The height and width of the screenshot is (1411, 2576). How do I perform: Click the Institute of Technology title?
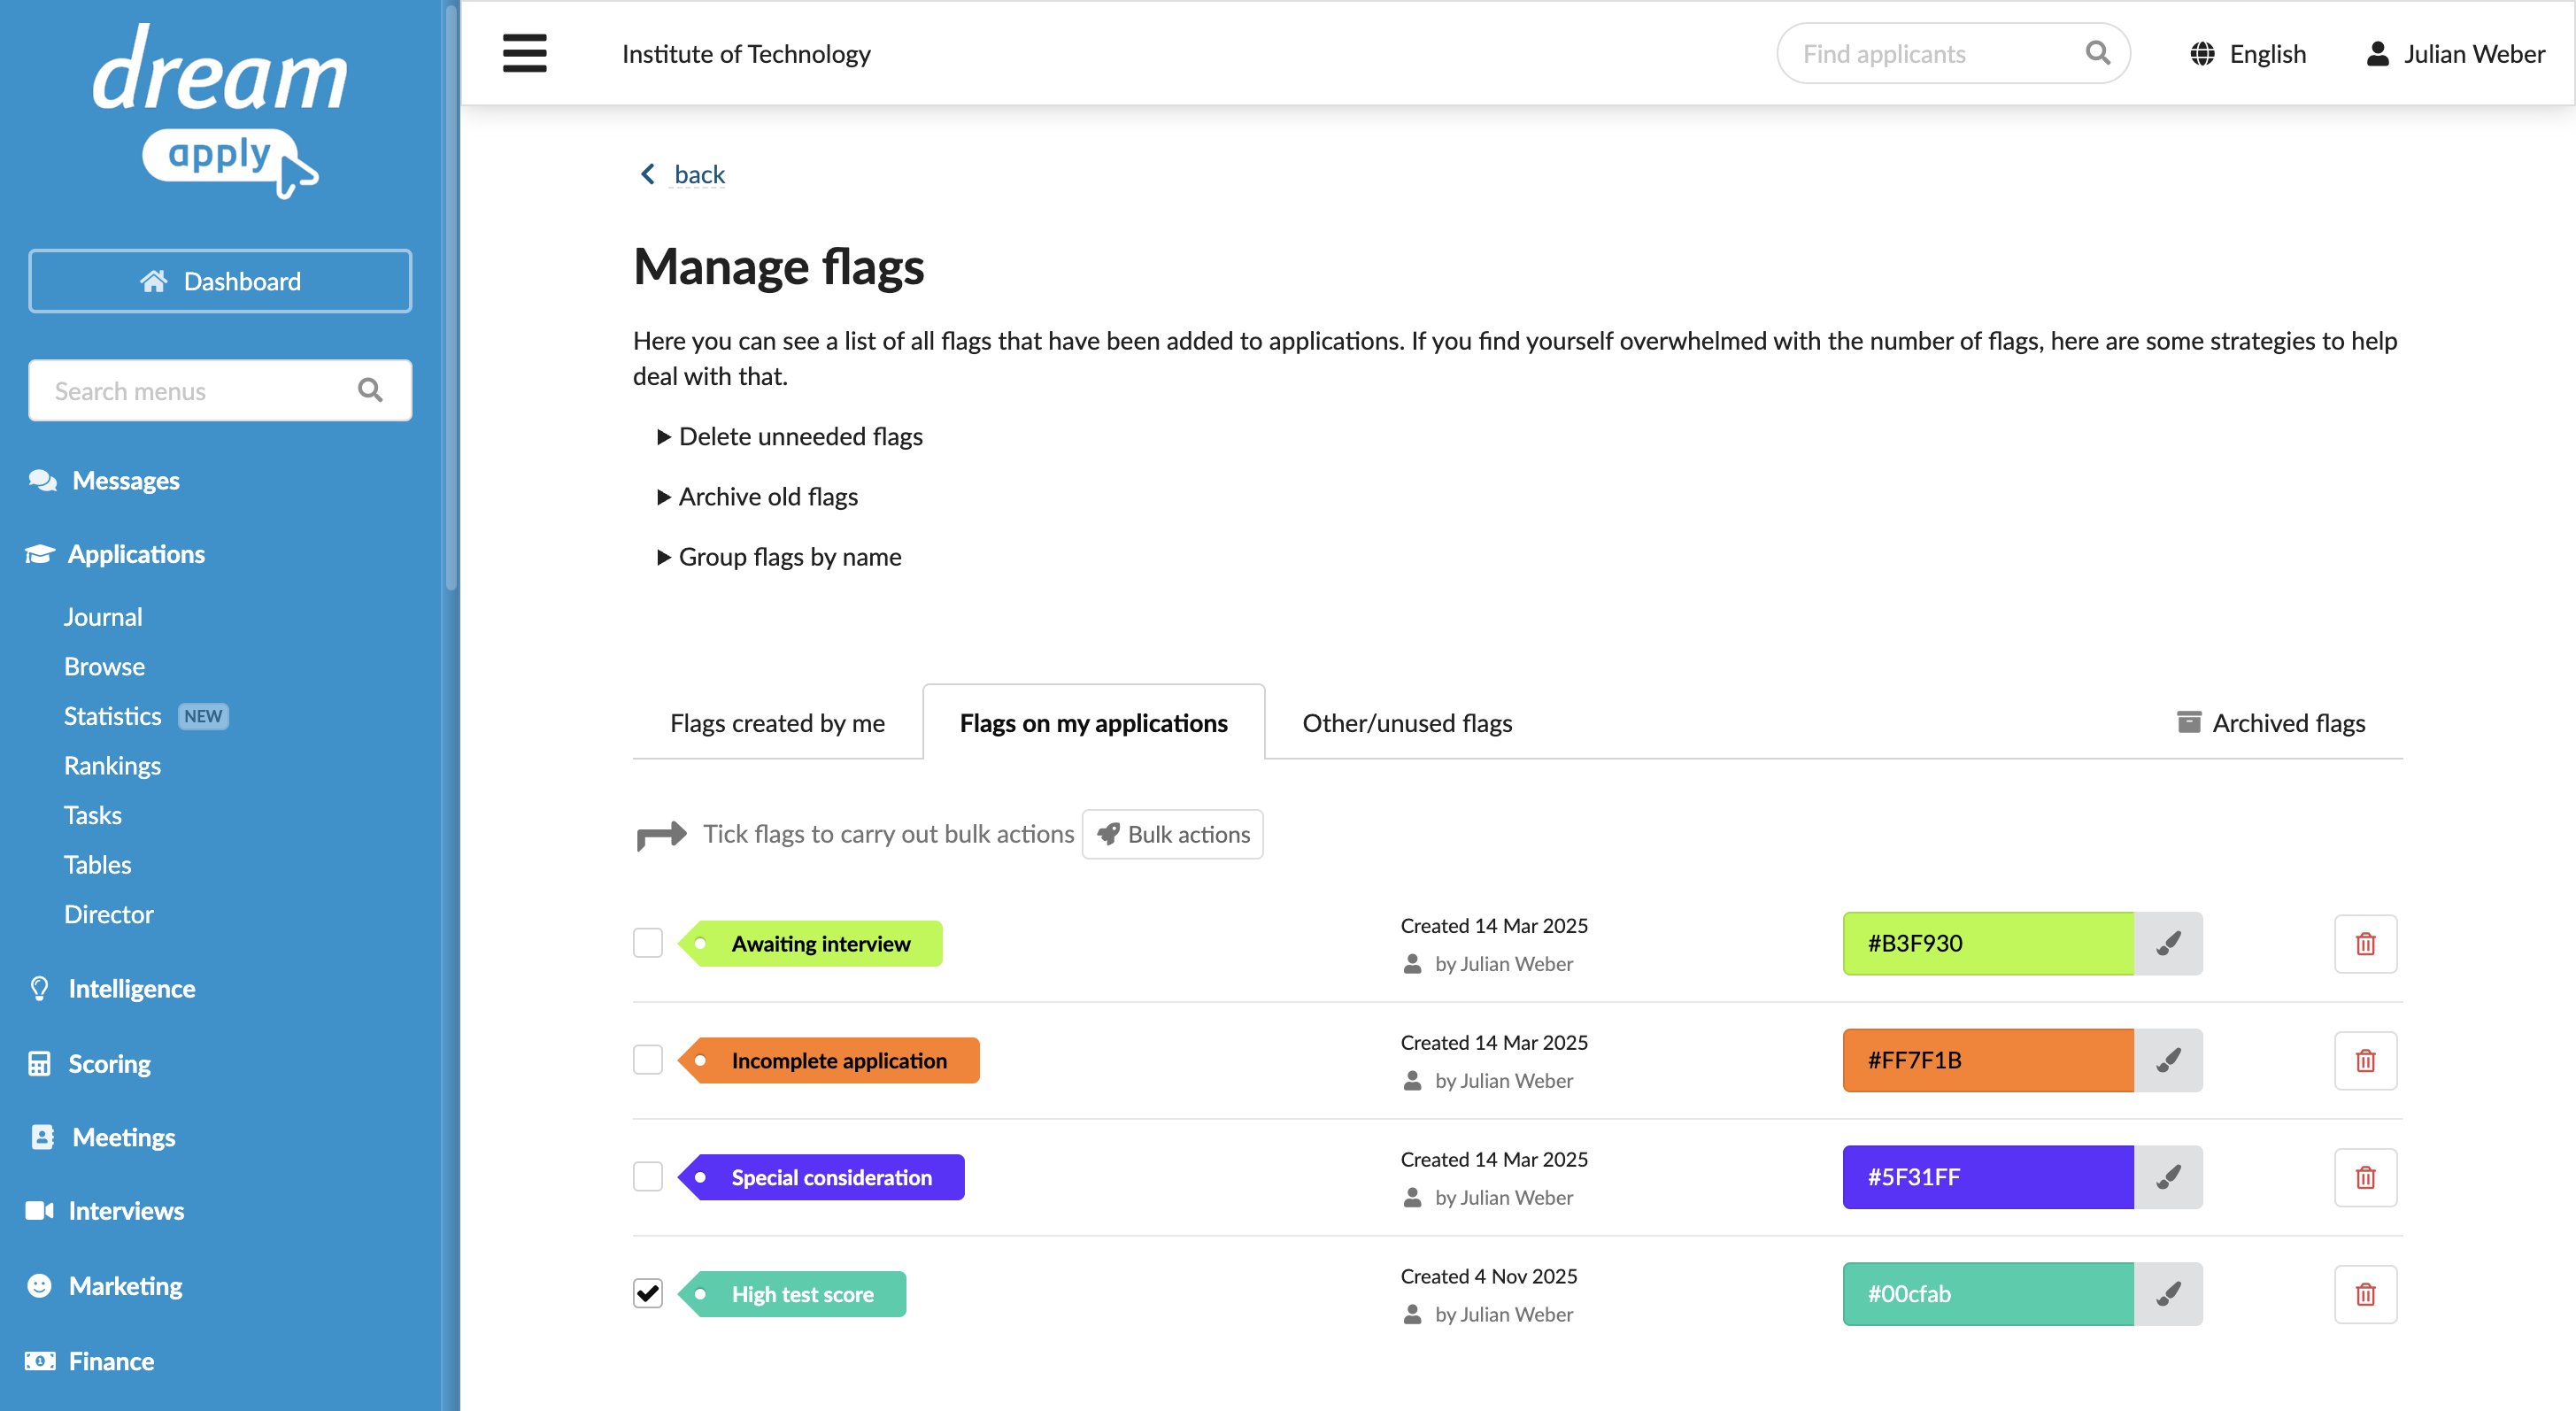coord(746,54)
